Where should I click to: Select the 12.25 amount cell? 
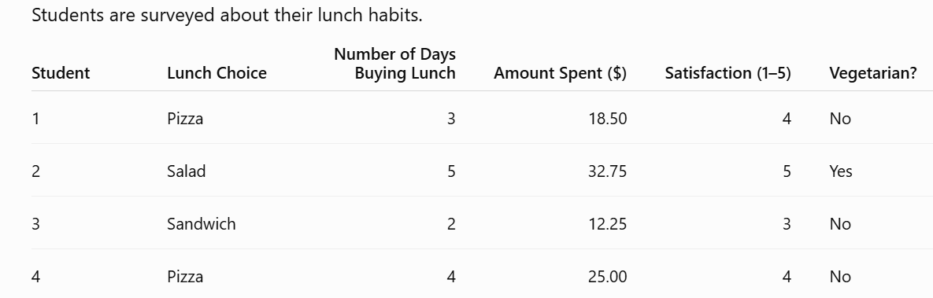point(608,224)
